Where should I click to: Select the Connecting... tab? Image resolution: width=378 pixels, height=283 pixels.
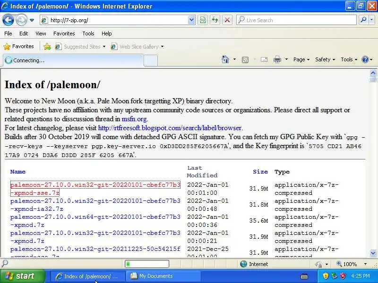(73, 60)
